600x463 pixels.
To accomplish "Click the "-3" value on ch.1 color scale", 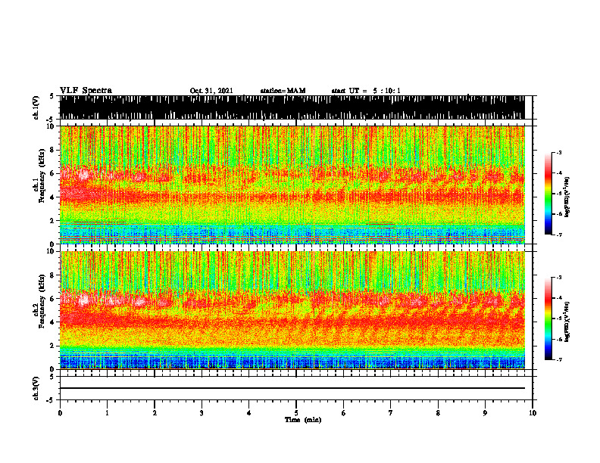I will pyautogui.click(x=558, y=152).
